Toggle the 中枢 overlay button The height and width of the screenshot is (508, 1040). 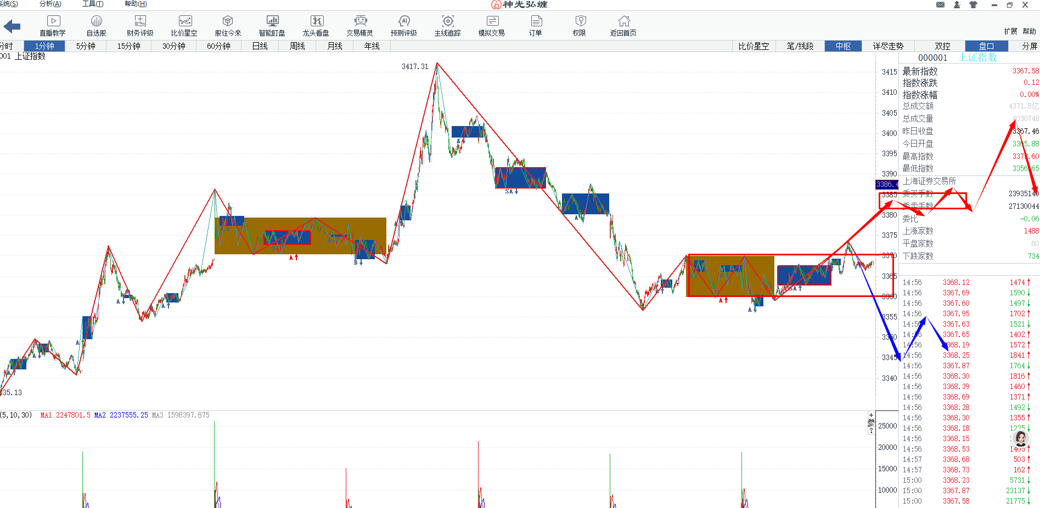coord(843,46)
